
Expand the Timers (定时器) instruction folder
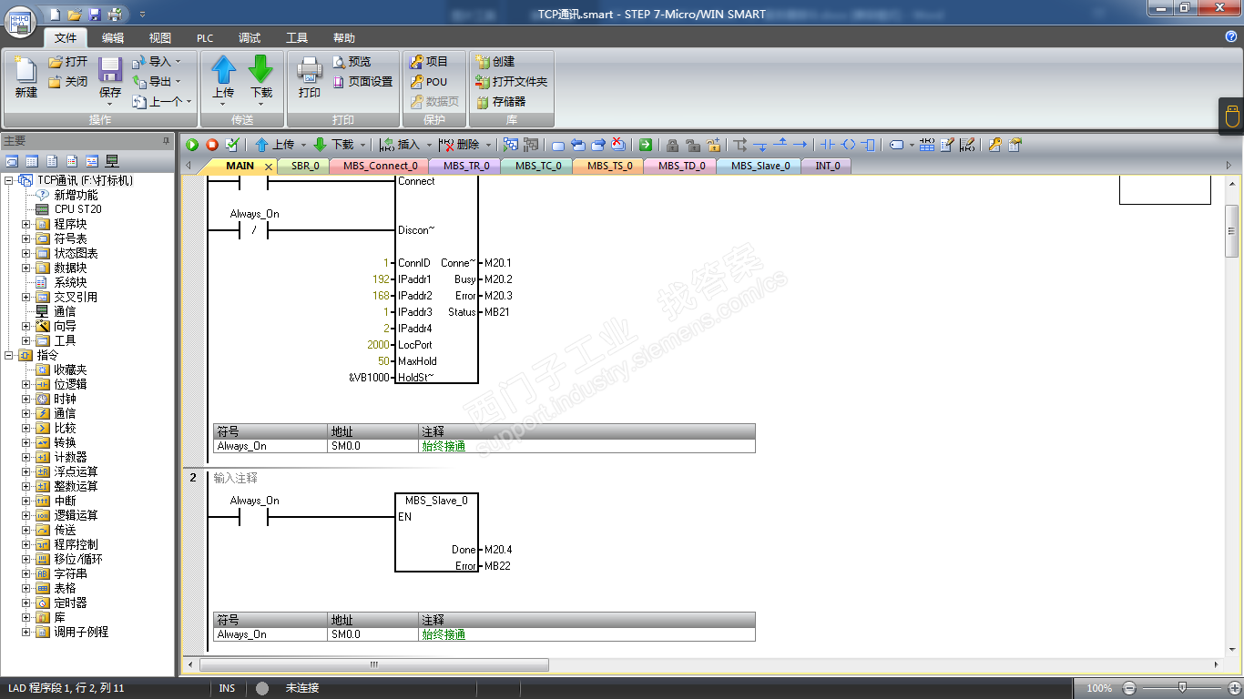pos(26,603)
